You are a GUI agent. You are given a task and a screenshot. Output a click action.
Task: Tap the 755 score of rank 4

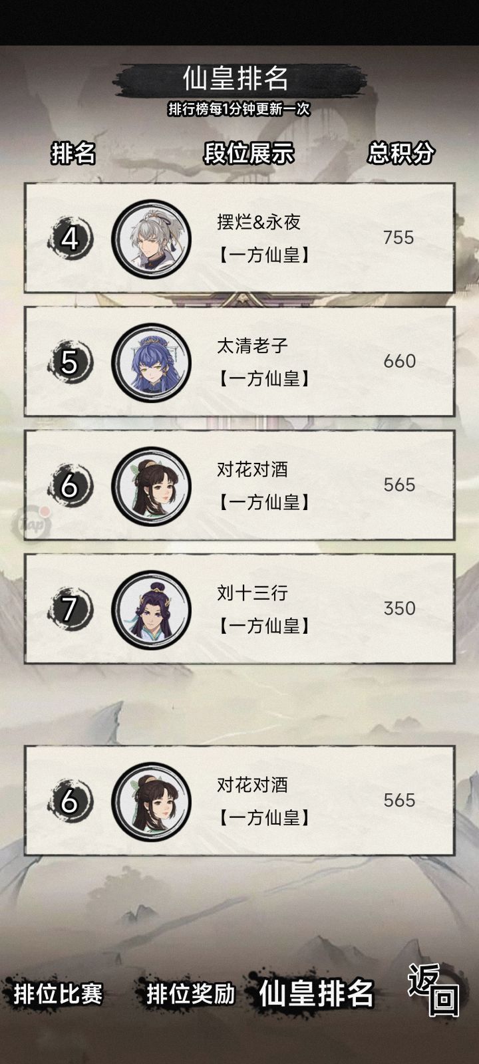(399, 237)
